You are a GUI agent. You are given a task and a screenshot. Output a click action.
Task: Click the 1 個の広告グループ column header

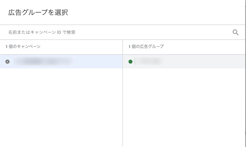pos(146,46)
